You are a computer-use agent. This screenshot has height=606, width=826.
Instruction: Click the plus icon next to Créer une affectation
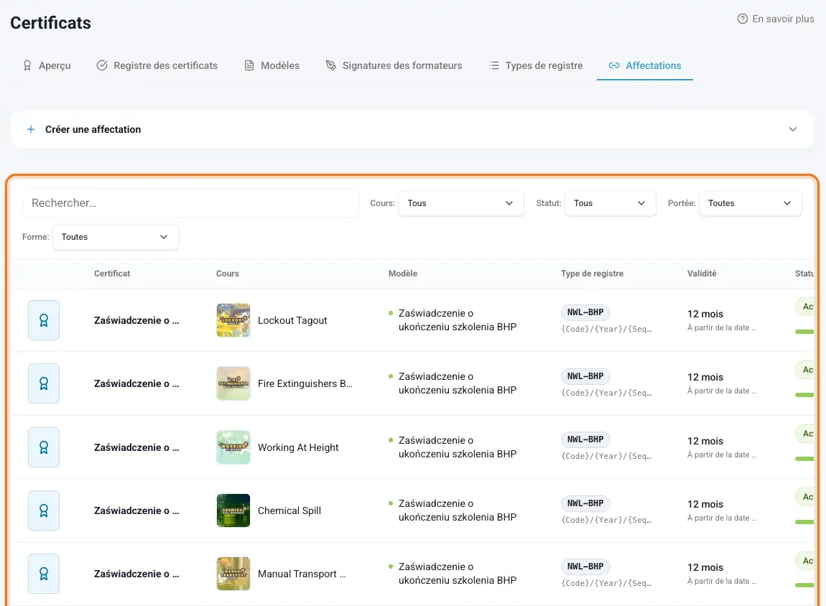(31, 129)
